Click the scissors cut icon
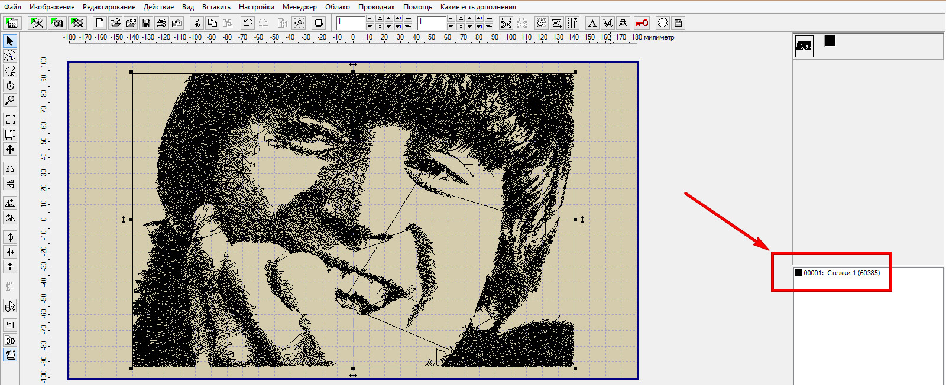Screen dimensions: 946x385 197,23
